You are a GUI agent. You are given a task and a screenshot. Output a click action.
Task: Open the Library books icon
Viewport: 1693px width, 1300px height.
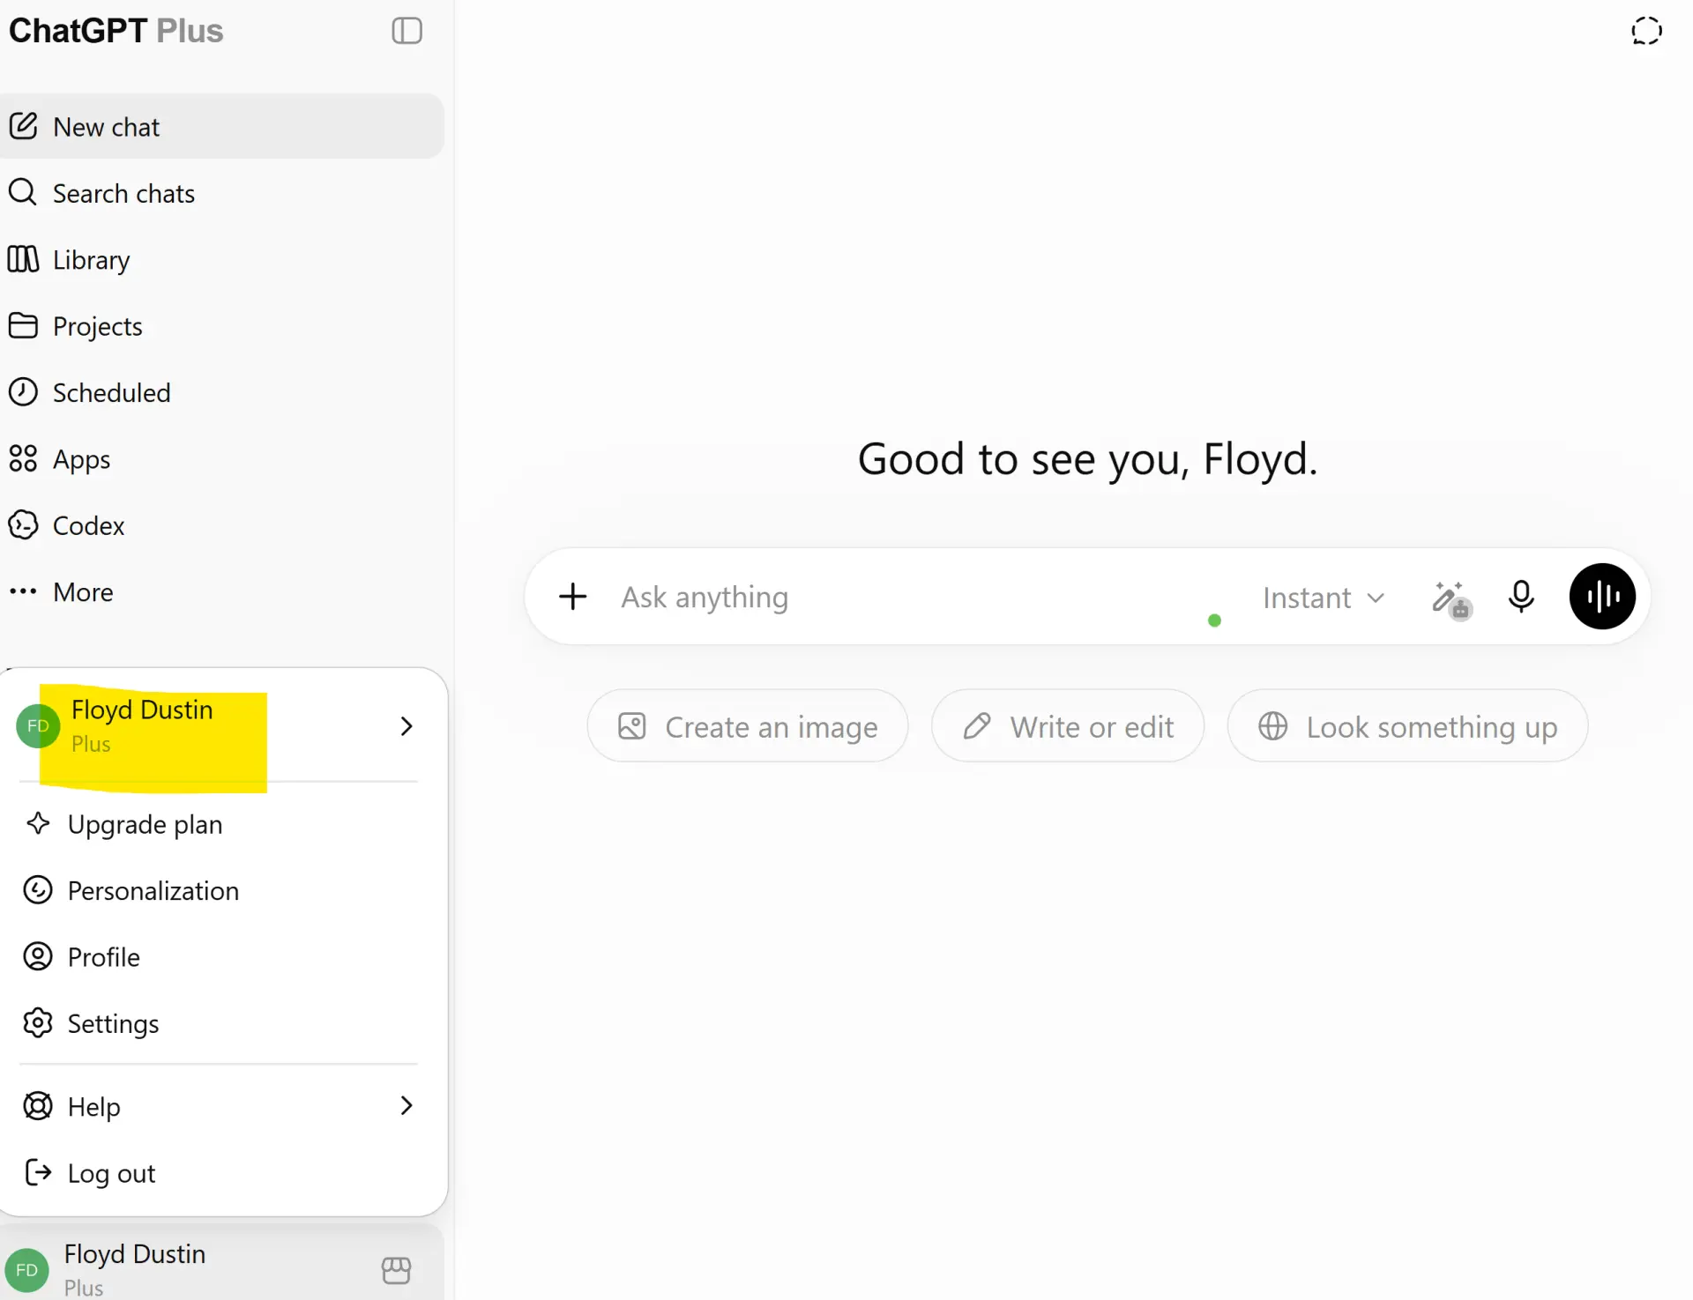point(23,259)
